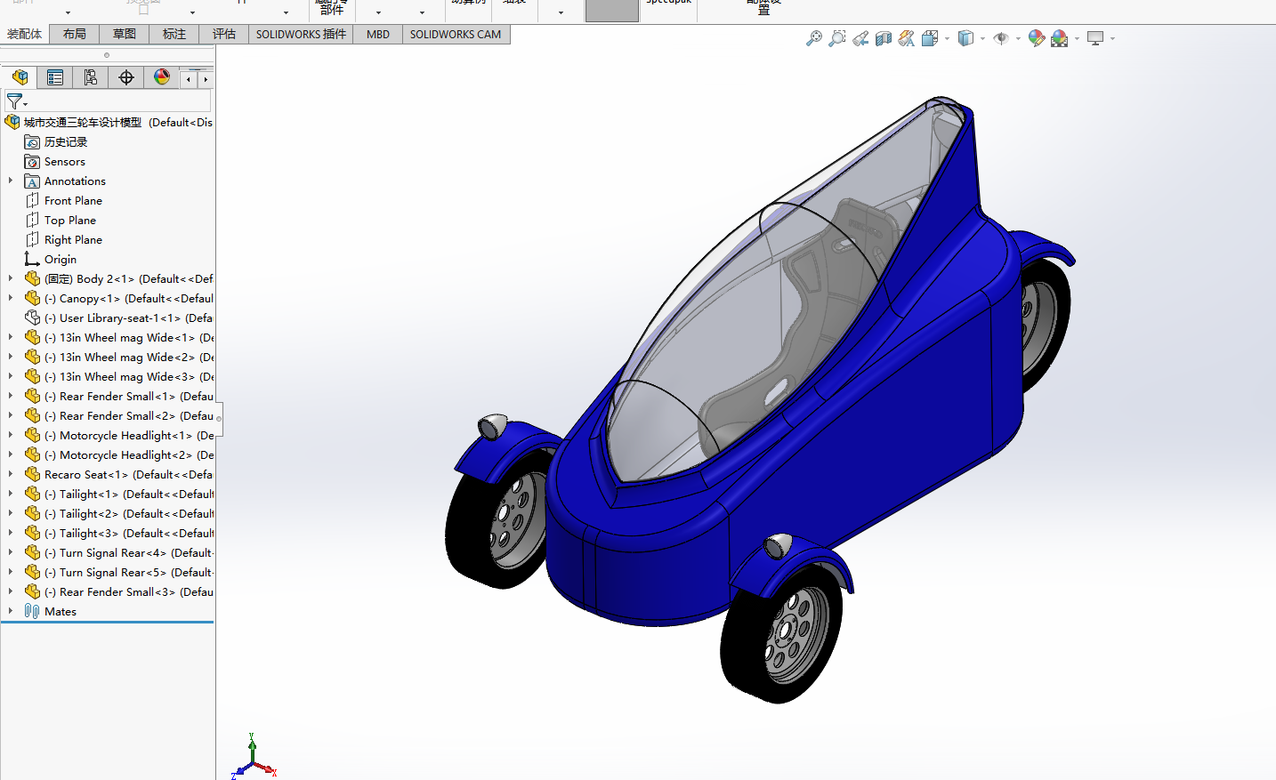This screenshot has width=1276, height=780.
Task: Click the 13in Wheel mag Wide<2> icon
Action: tap(33, 357)
